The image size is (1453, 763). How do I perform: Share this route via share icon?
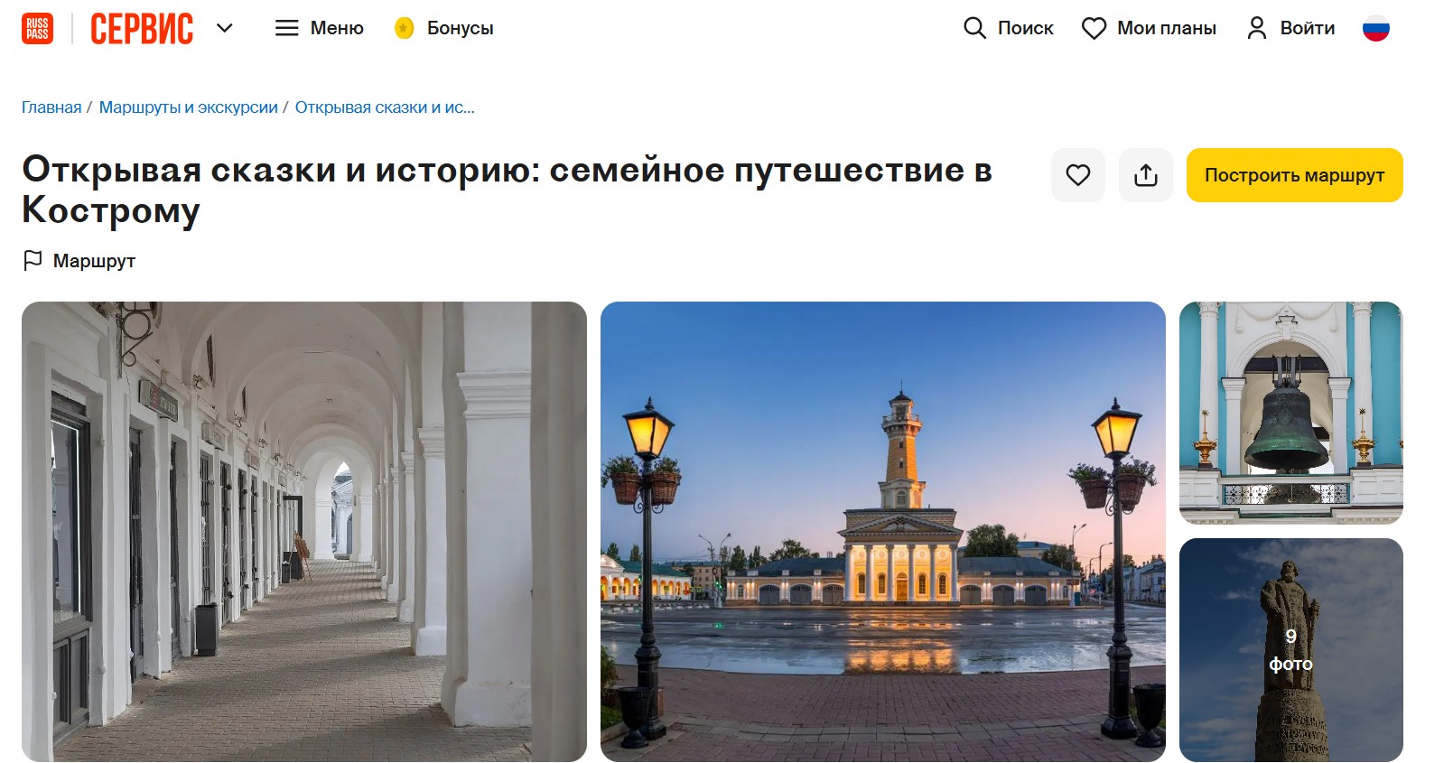point(1146,175)
